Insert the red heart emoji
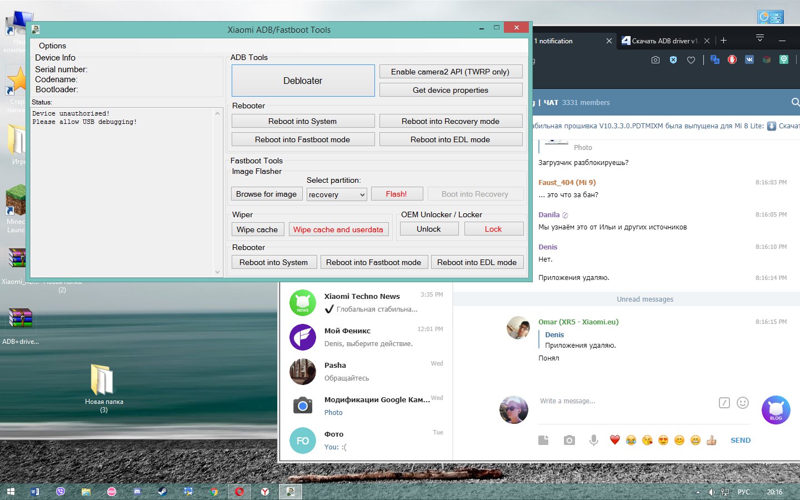The height and width of the screenshot is (500, 800). coord(614,440)
